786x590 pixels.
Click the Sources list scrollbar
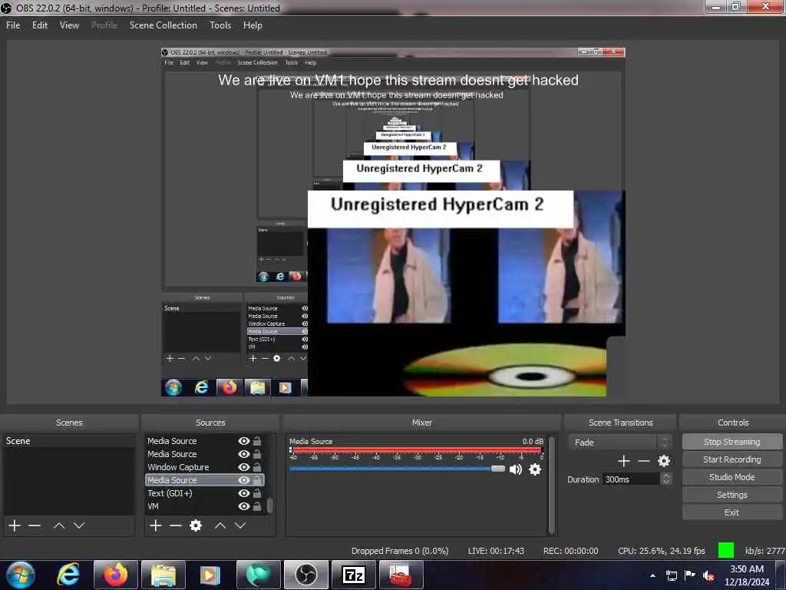269,505
